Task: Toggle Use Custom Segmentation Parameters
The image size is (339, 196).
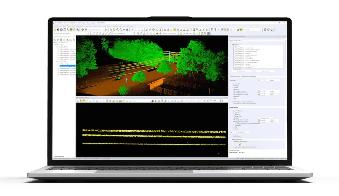Action: click(234, 147)
